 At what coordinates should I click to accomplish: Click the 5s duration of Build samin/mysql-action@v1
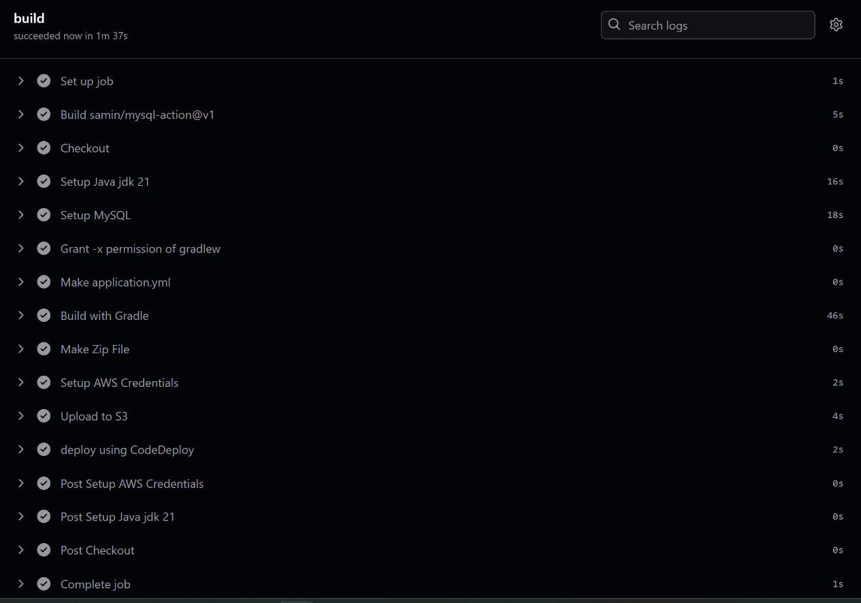point(838,114)
